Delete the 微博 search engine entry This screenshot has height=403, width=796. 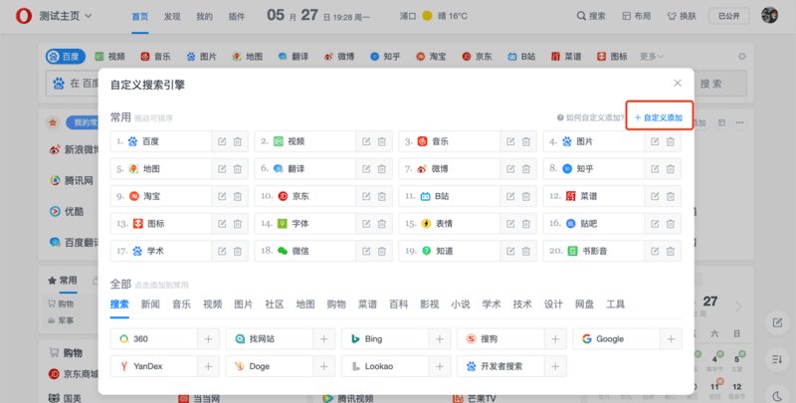526,169
